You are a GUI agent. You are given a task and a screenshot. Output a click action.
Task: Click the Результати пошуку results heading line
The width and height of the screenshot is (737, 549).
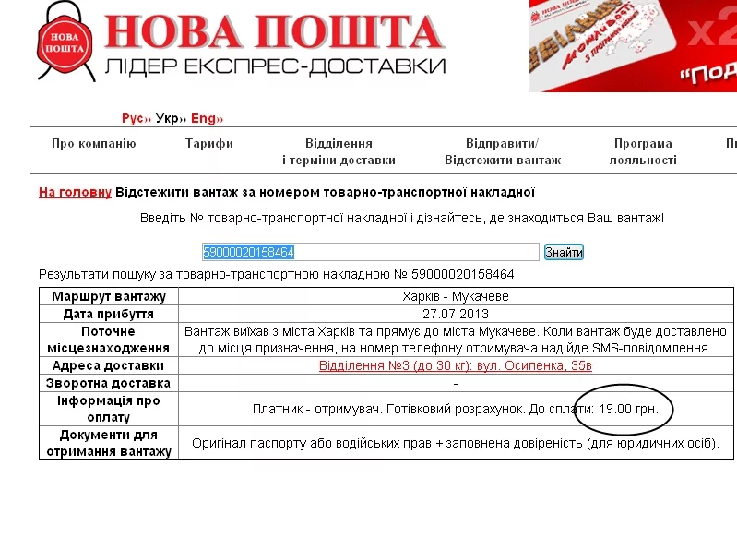tap(277, 275)
